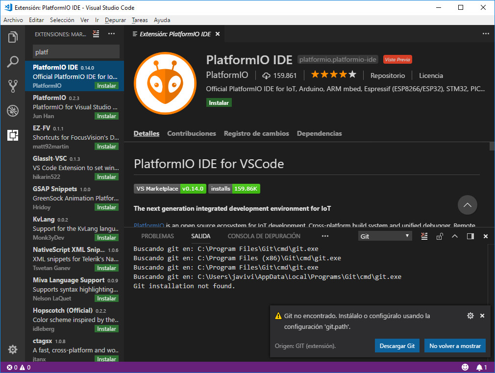Open the Manage gear in activity bar

13,349
